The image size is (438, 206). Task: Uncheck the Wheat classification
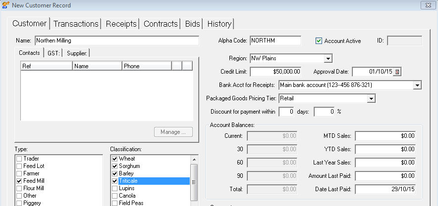point(115,159)
